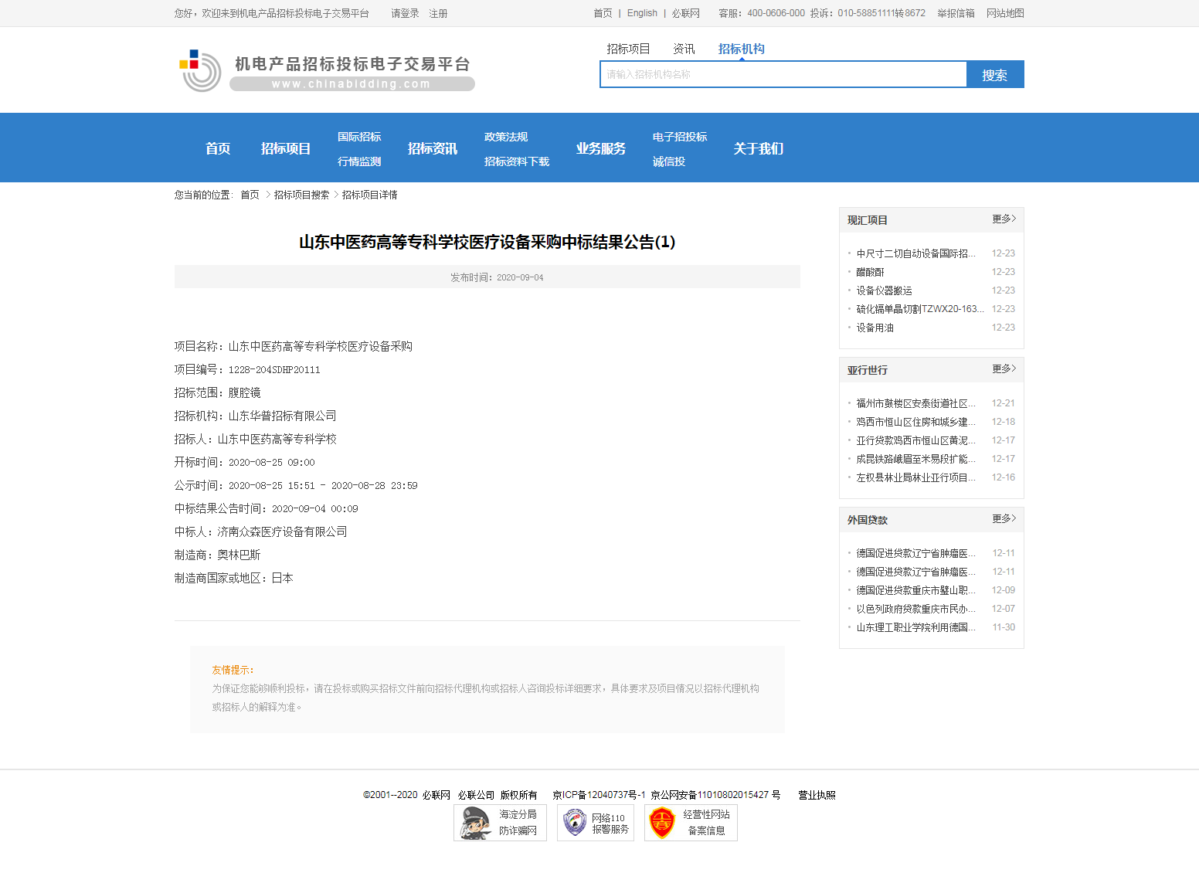Open the 网站地图 sitemap link
Screen dimensions: 1199x883
(1004, 13)
